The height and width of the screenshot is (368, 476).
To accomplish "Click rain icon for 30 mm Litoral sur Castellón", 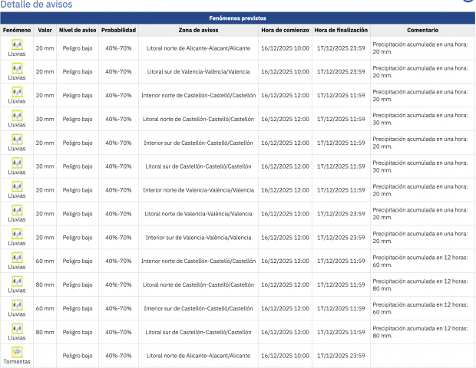I will 17,163.
